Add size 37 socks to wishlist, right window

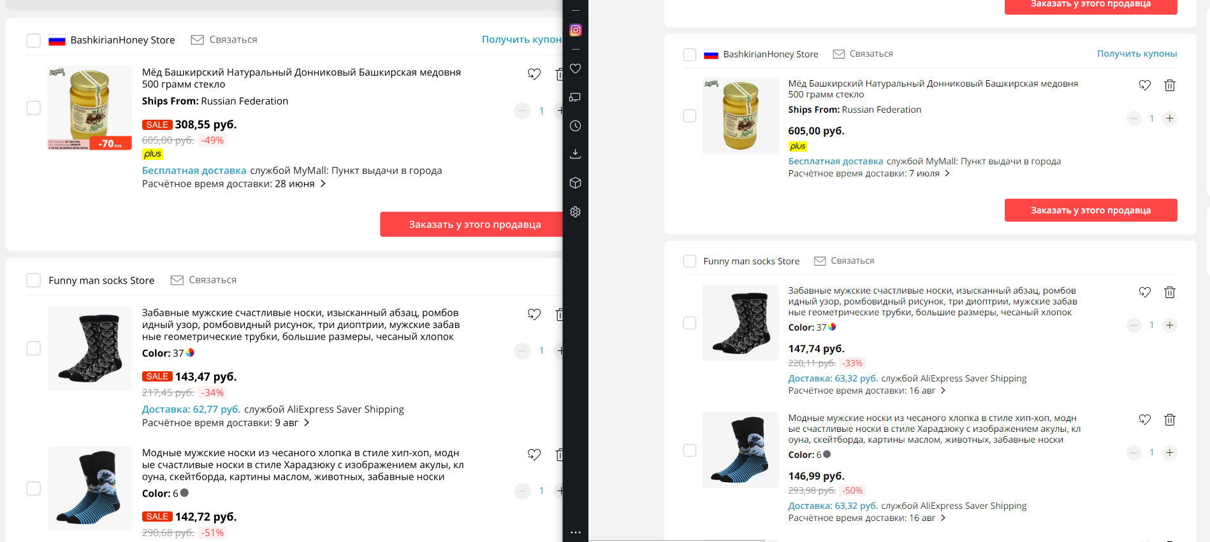1145,292
